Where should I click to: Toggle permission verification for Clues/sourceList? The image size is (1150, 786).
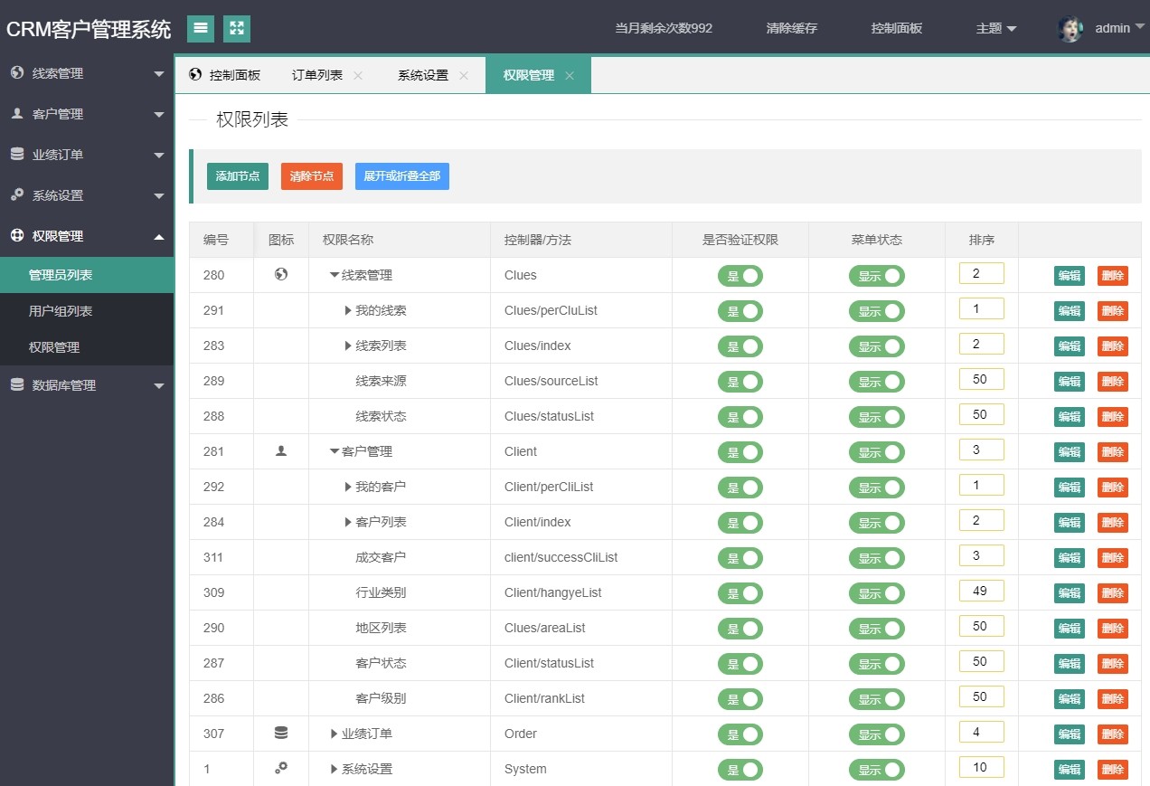click(x=740, y=382)
